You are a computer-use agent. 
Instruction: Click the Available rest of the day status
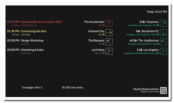pos(139,25)
